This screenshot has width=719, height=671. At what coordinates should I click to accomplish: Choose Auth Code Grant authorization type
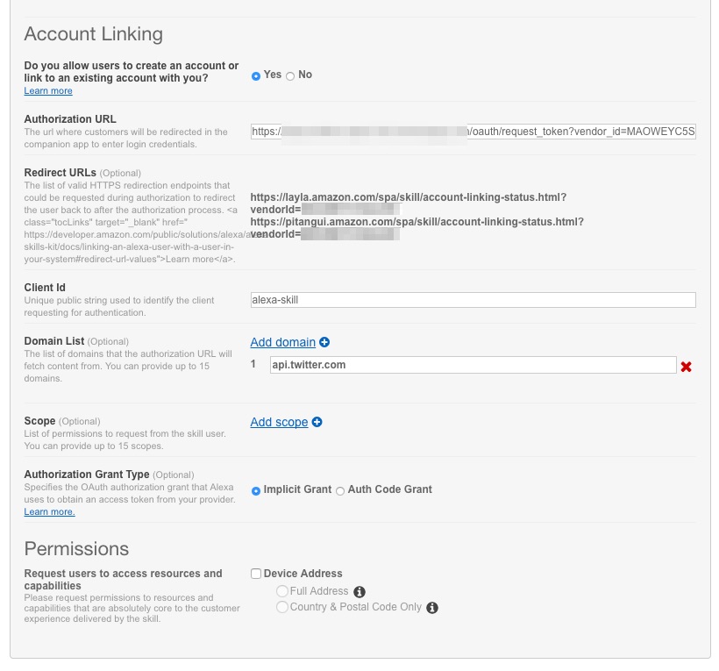[340, 490]
